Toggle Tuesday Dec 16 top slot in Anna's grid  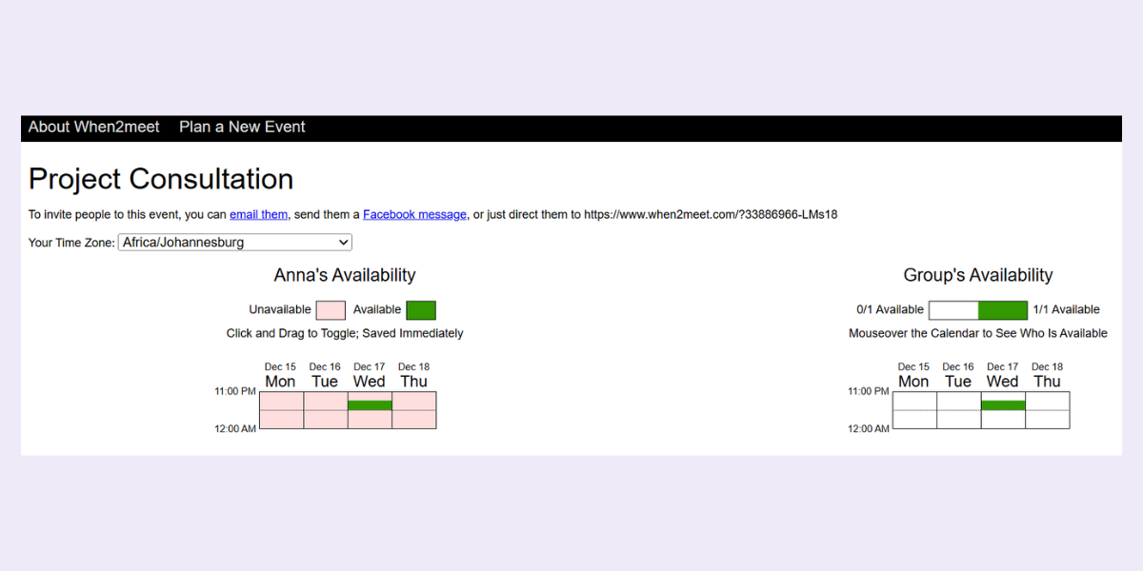[x=325, y=400]
